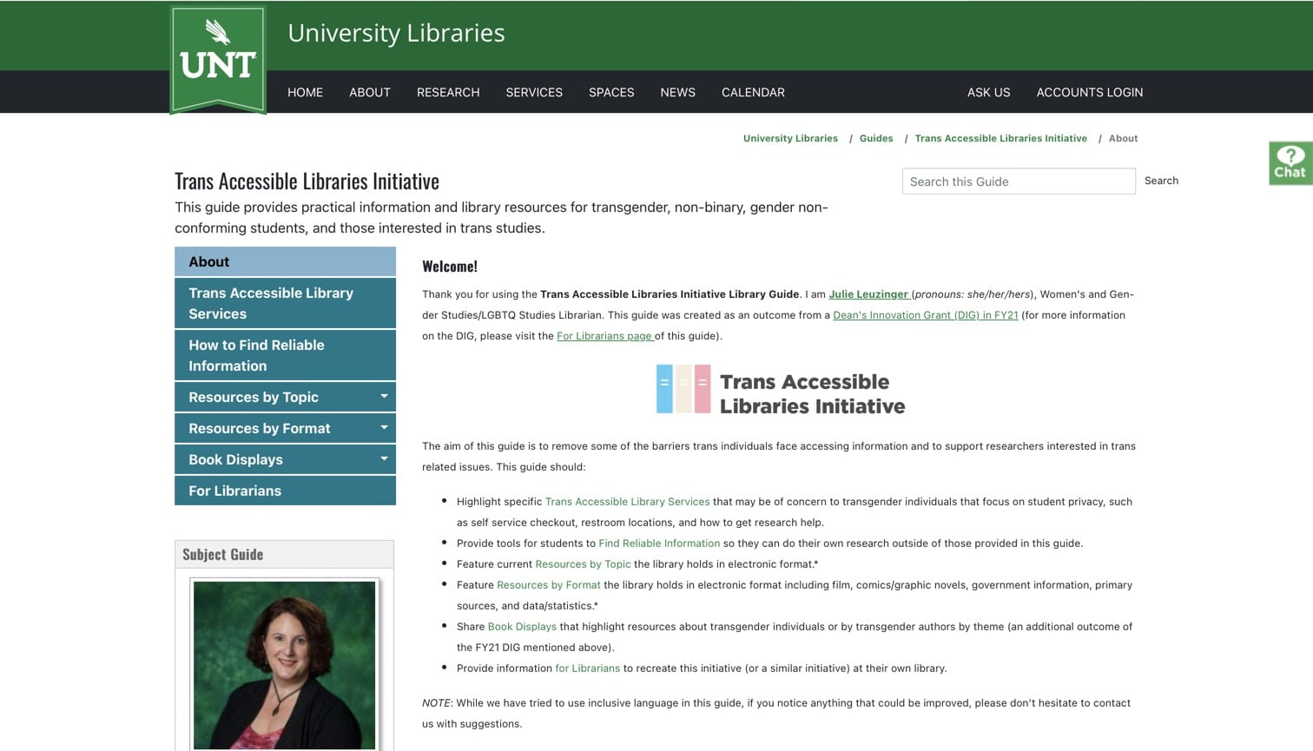Open the SERVICES menu item

tap(533, 92)
